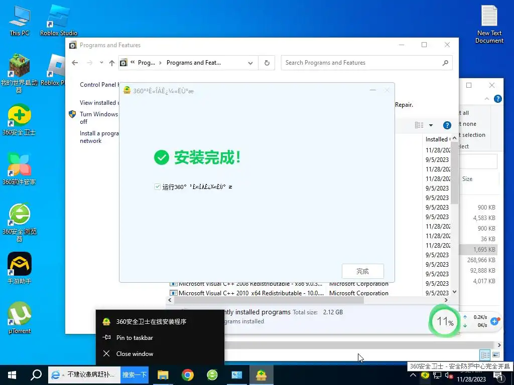Open the view options dropdown arrow

tap(431, 125)
